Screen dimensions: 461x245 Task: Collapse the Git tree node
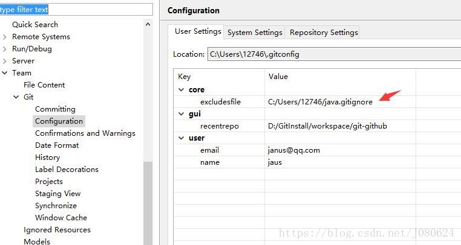pyautogui.click(x=16, y=97)
